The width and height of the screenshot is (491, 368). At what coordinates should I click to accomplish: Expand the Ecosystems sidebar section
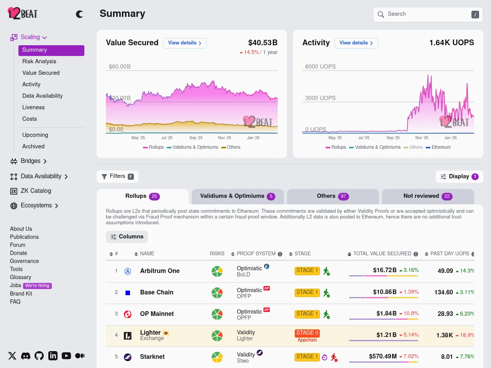[x=56, y=206]
